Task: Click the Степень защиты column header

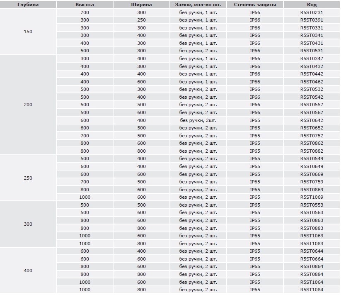Action: pos(255,5)
